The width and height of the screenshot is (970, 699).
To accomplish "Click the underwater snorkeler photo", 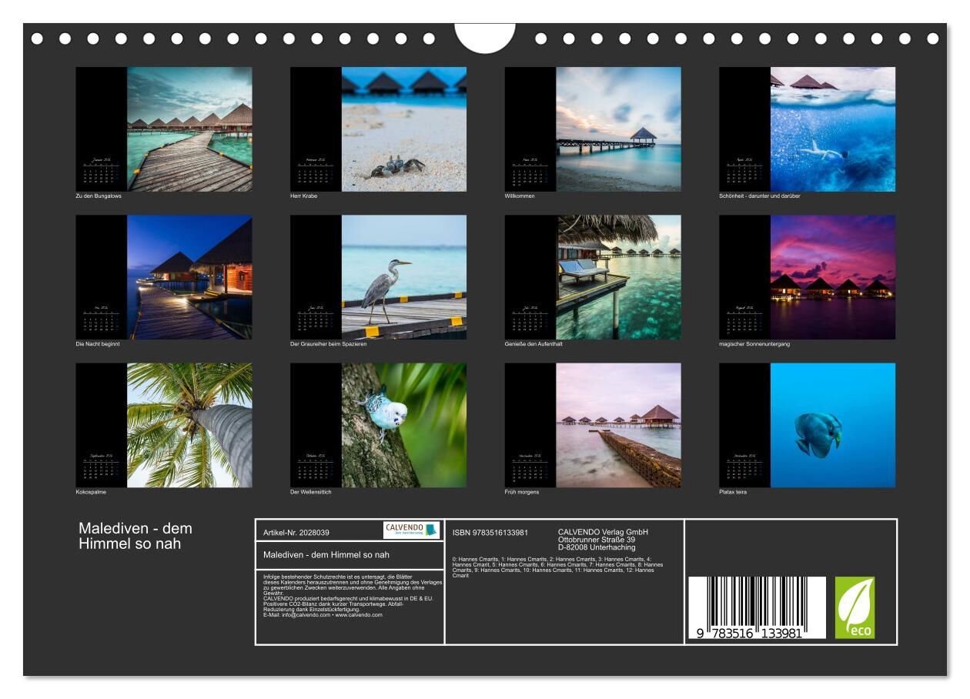I will 832,129.
